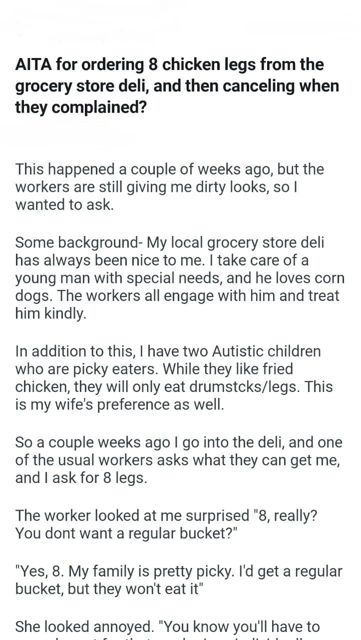The height and width of the screenshot is (640, 361).
Task: Click the sentence "is my wife's preference as well."
Action: pos(120,405)
